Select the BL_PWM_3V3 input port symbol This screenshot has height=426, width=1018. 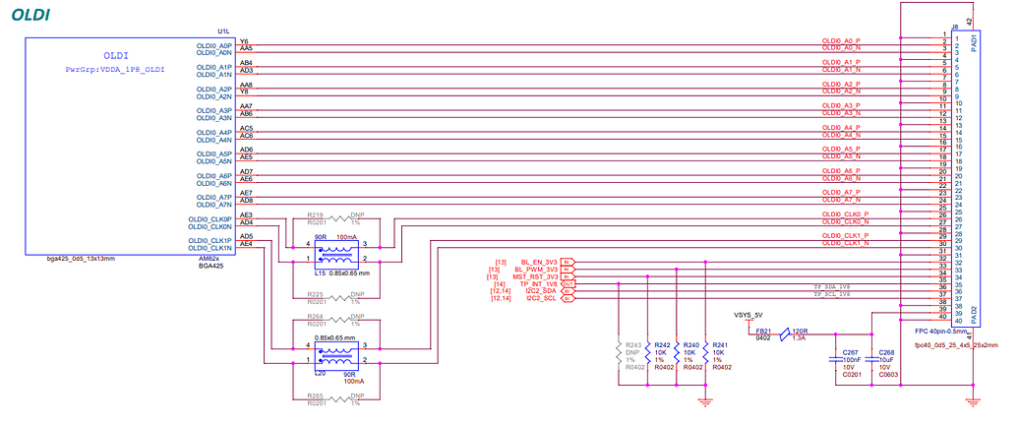568,269
